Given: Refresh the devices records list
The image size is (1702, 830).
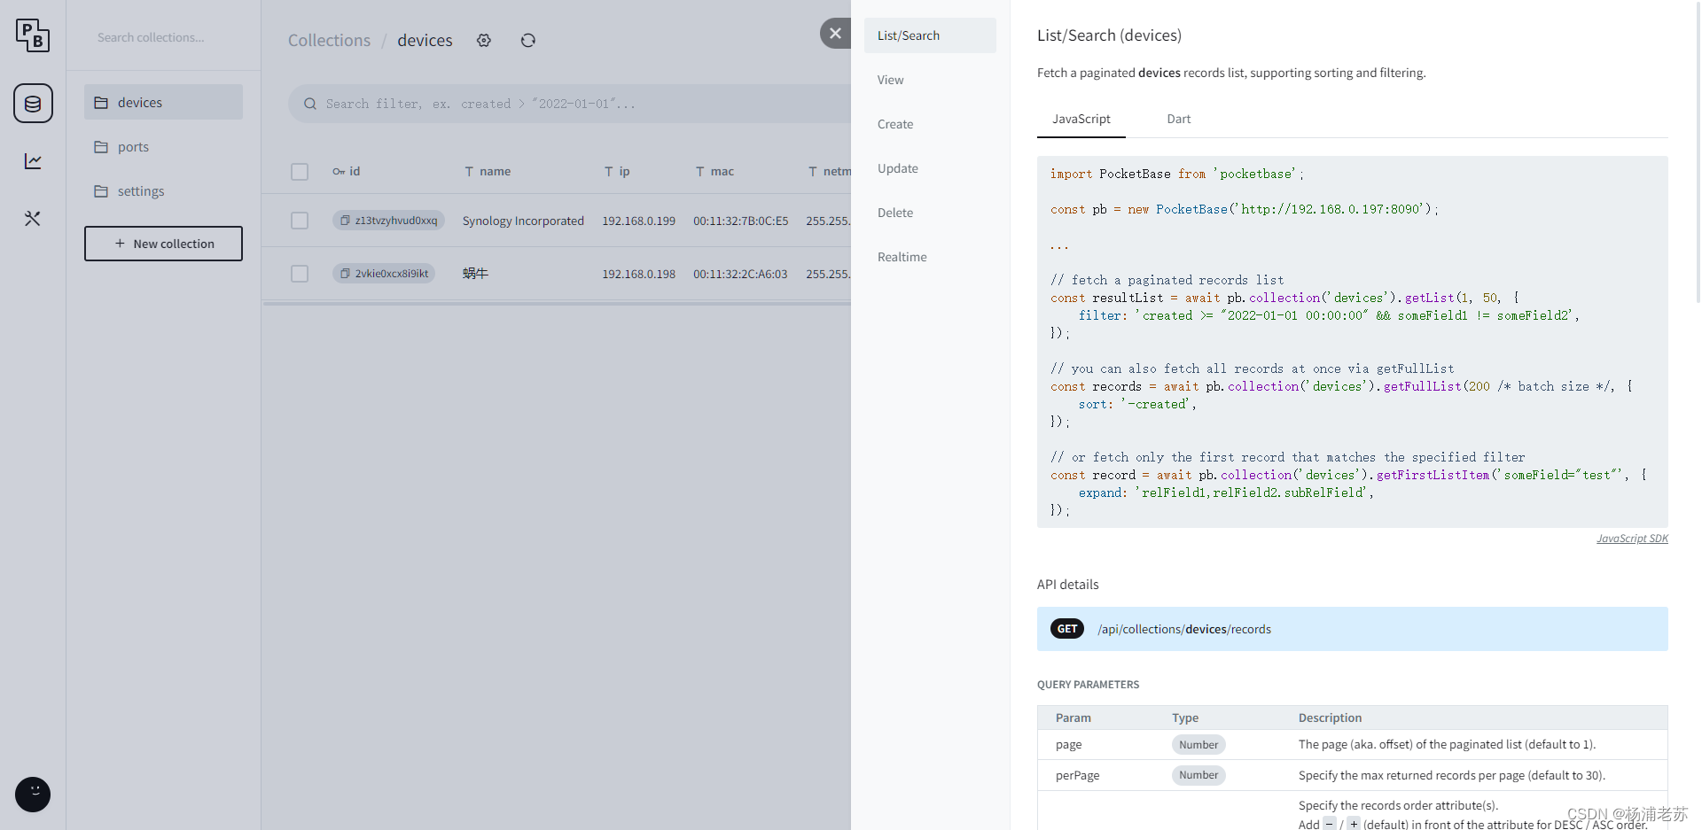Looking at the screenshot, I should point(528,41).
